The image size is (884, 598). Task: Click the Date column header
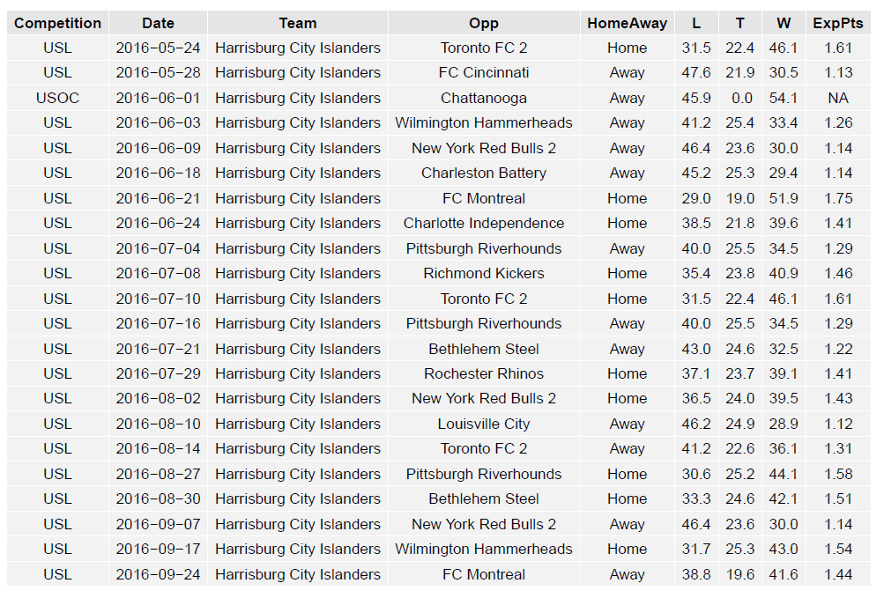(158, 23)
